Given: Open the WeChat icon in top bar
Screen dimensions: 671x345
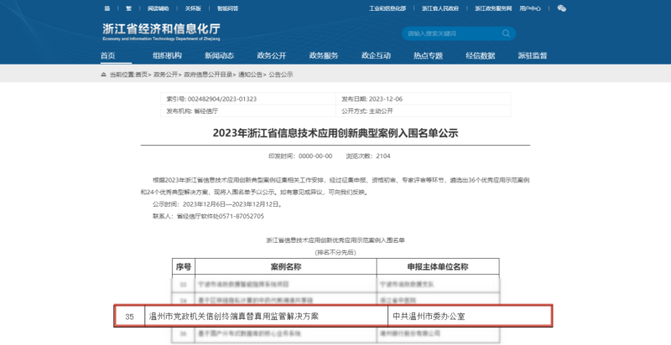Looking at the screenshot, I should coord(561,8).
